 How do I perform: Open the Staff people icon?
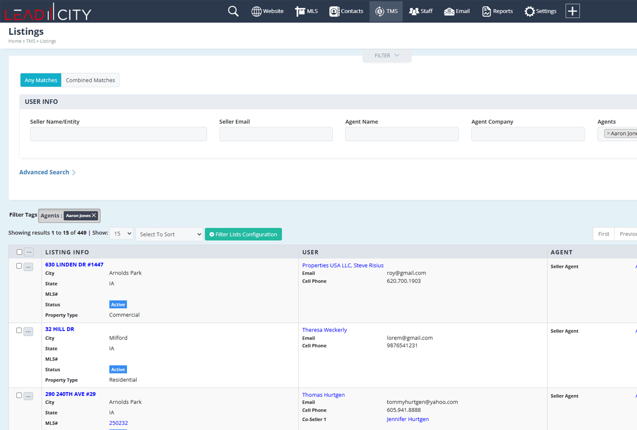coord(413,11)
